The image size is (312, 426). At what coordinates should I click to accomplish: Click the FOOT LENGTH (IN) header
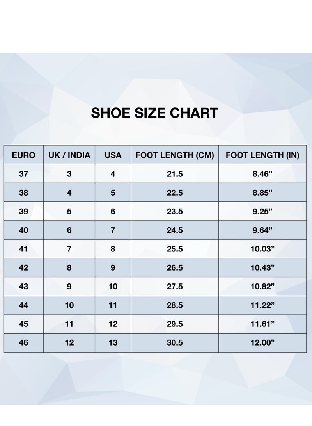(262, 155)
